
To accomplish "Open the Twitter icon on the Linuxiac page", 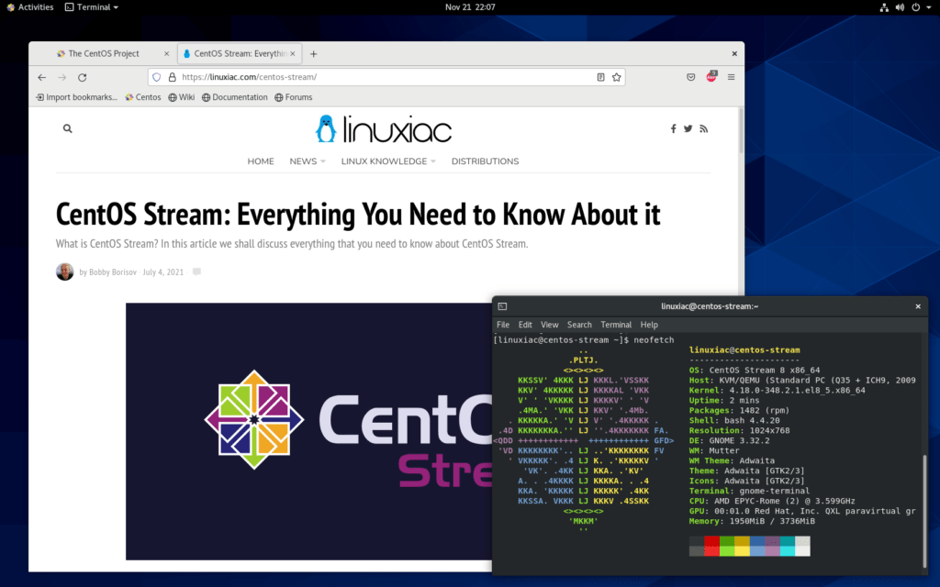I will [688, 128].
